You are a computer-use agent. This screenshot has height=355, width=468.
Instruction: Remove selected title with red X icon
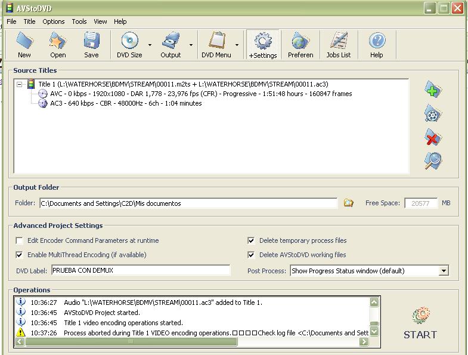433,138
